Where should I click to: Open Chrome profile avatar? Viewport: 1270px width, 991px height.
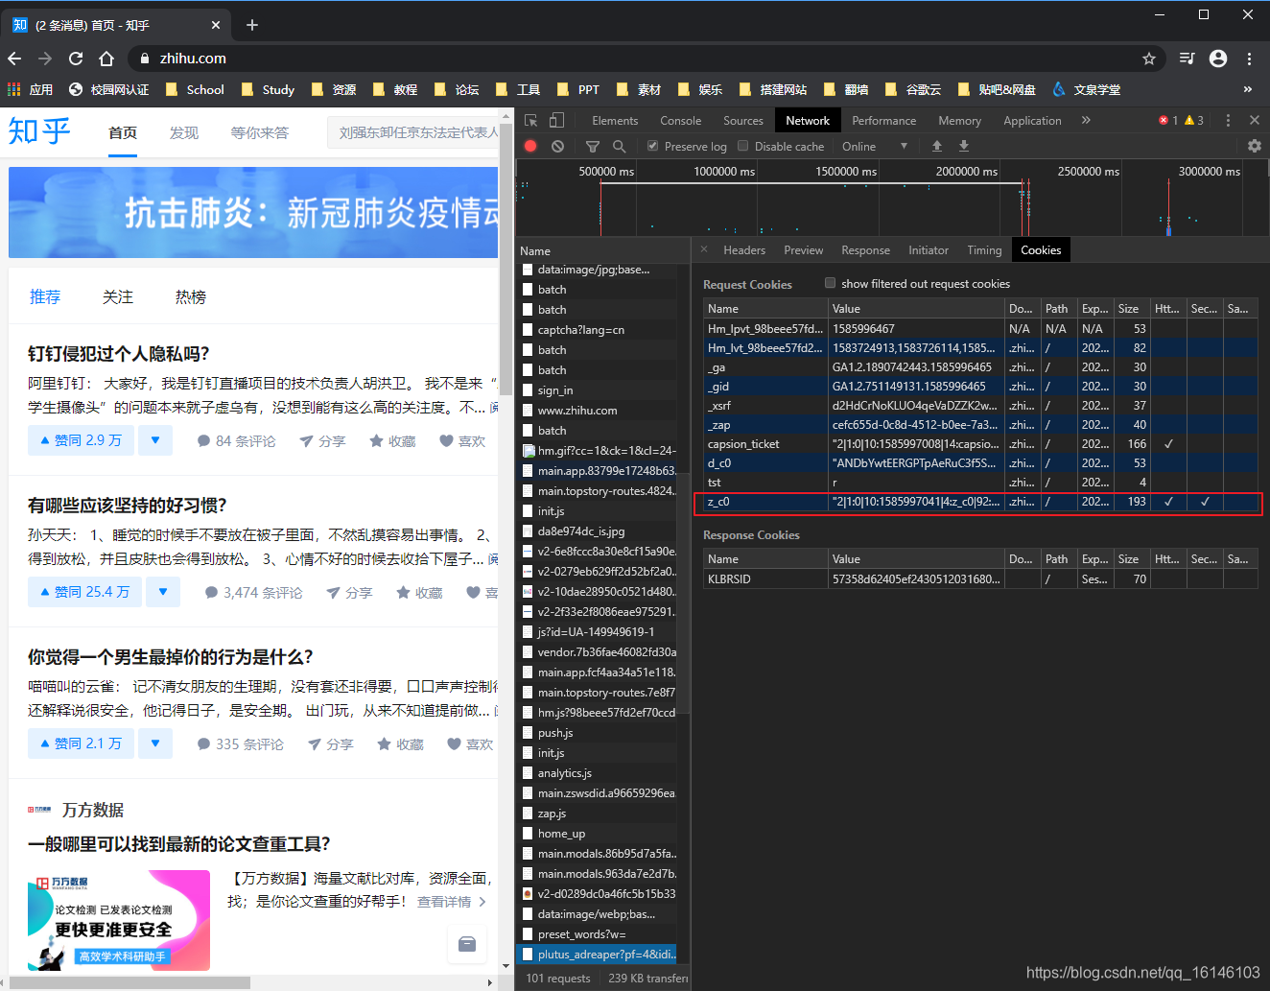[x=1218, y=59]
